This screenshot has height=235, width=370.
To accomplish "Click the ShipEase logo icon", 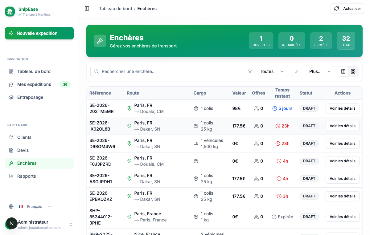I will [x=10, y=12].
